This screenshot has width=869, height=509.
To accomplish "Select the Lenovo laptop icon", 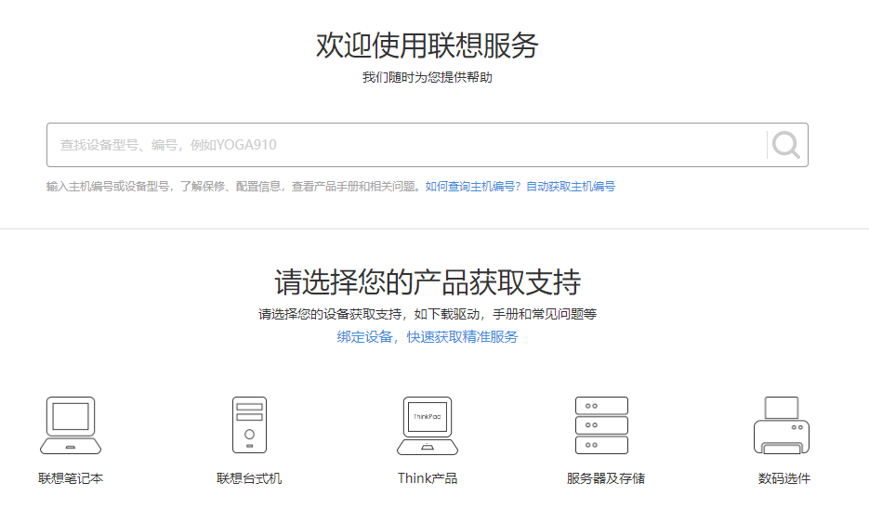I will (71, 425).
